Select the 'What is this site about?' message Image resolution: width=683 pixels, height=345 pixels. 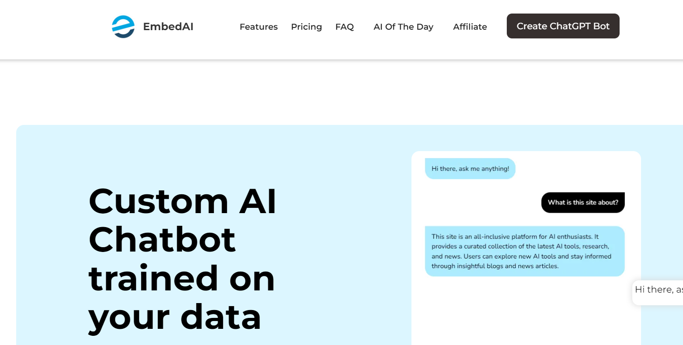tap(583, 202)
